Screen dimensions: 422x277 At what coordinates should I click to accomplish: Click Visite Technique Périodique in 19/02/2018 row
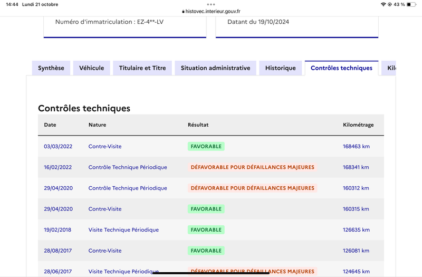pos(123,230)
